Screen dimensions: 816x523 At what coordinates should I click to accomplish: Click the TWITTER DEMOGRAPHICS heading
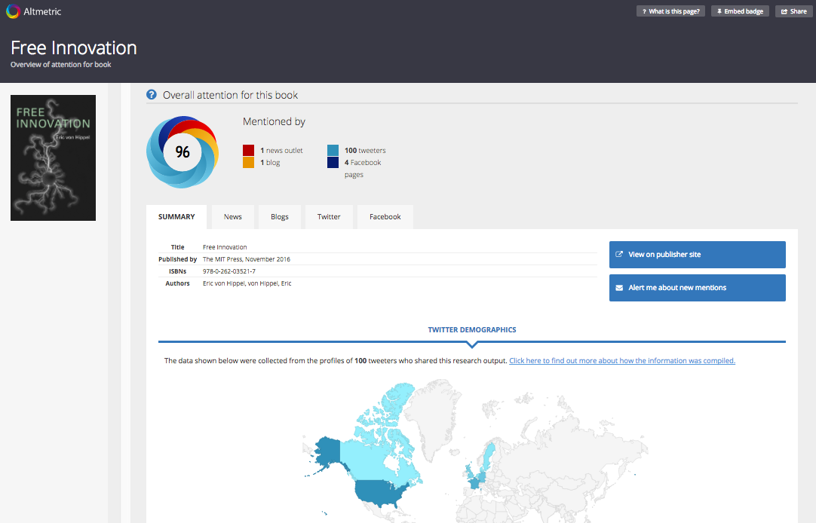coord(472,329)
